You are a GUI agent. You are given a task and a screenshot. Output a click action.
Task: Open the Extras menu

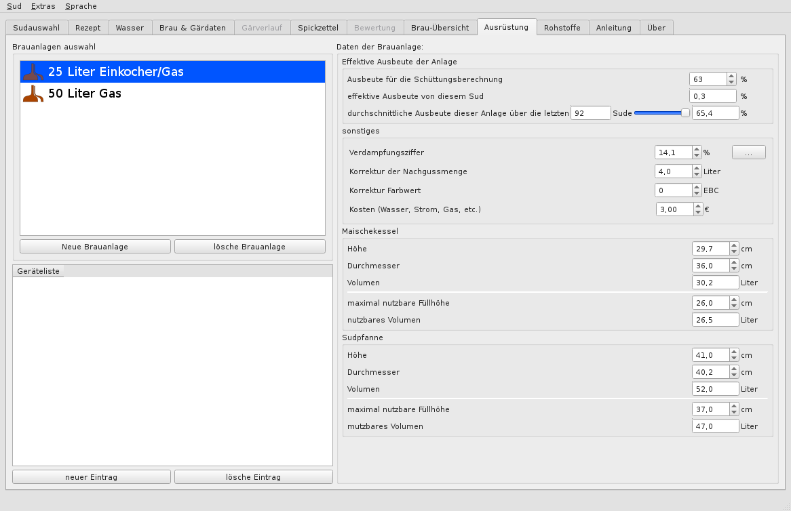coord(43,6)
